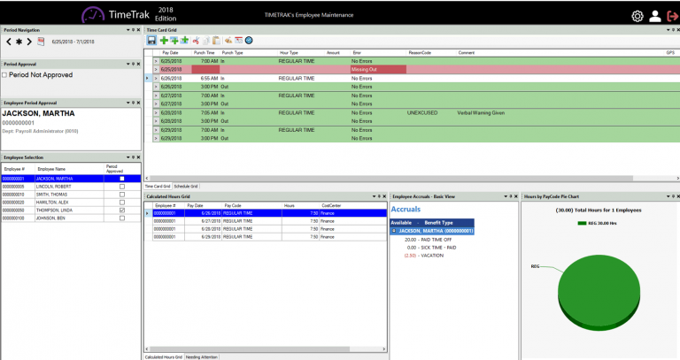The height and width of the screenshot is (360, 680).
Task: Open the user profile icon
Action: (x=654, y=16)
